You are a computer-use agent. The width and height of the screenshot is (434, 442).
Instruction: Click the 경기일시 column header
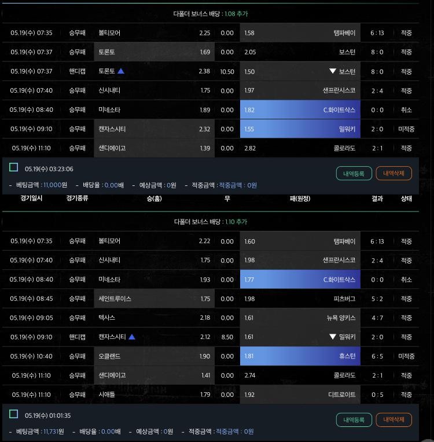(31, 198)
